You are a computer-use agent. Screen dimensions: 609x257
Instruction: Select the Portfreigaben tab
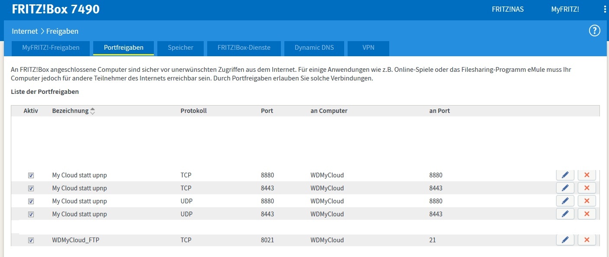pyautogui.click(x=124, y=48)
